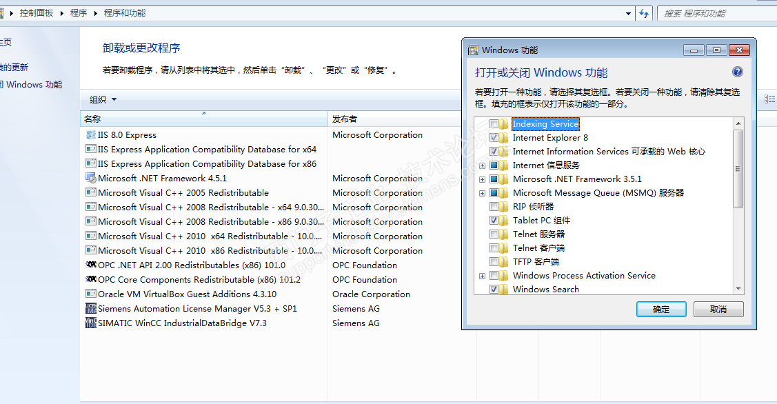Image resolution: width=777 pixels, height=404 pixels.
Task: Sort by the 名称 column header
Action: pos(203,119)
